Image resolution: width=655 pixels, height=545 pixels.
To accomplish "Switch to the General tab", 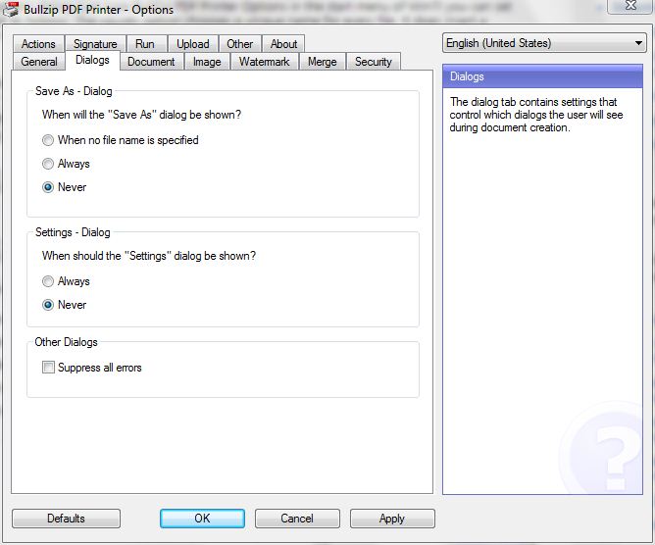I will (39, 62).
